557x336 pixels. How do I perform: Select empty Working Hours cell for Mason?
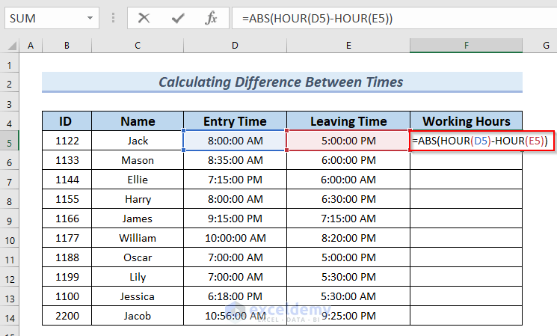[466, 160]
